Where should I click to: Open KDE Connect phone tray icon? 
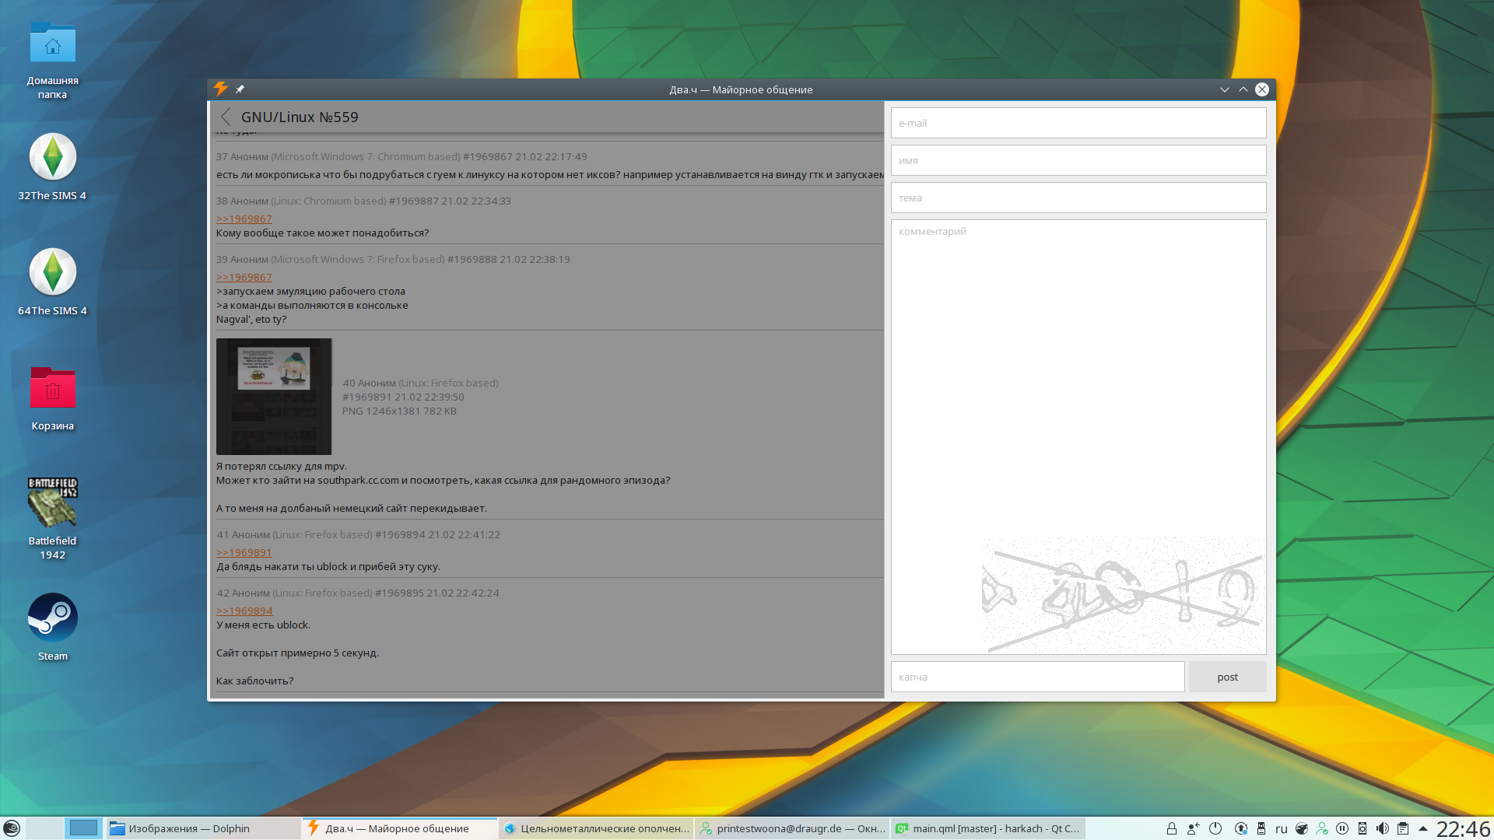tap(1362, 828)
